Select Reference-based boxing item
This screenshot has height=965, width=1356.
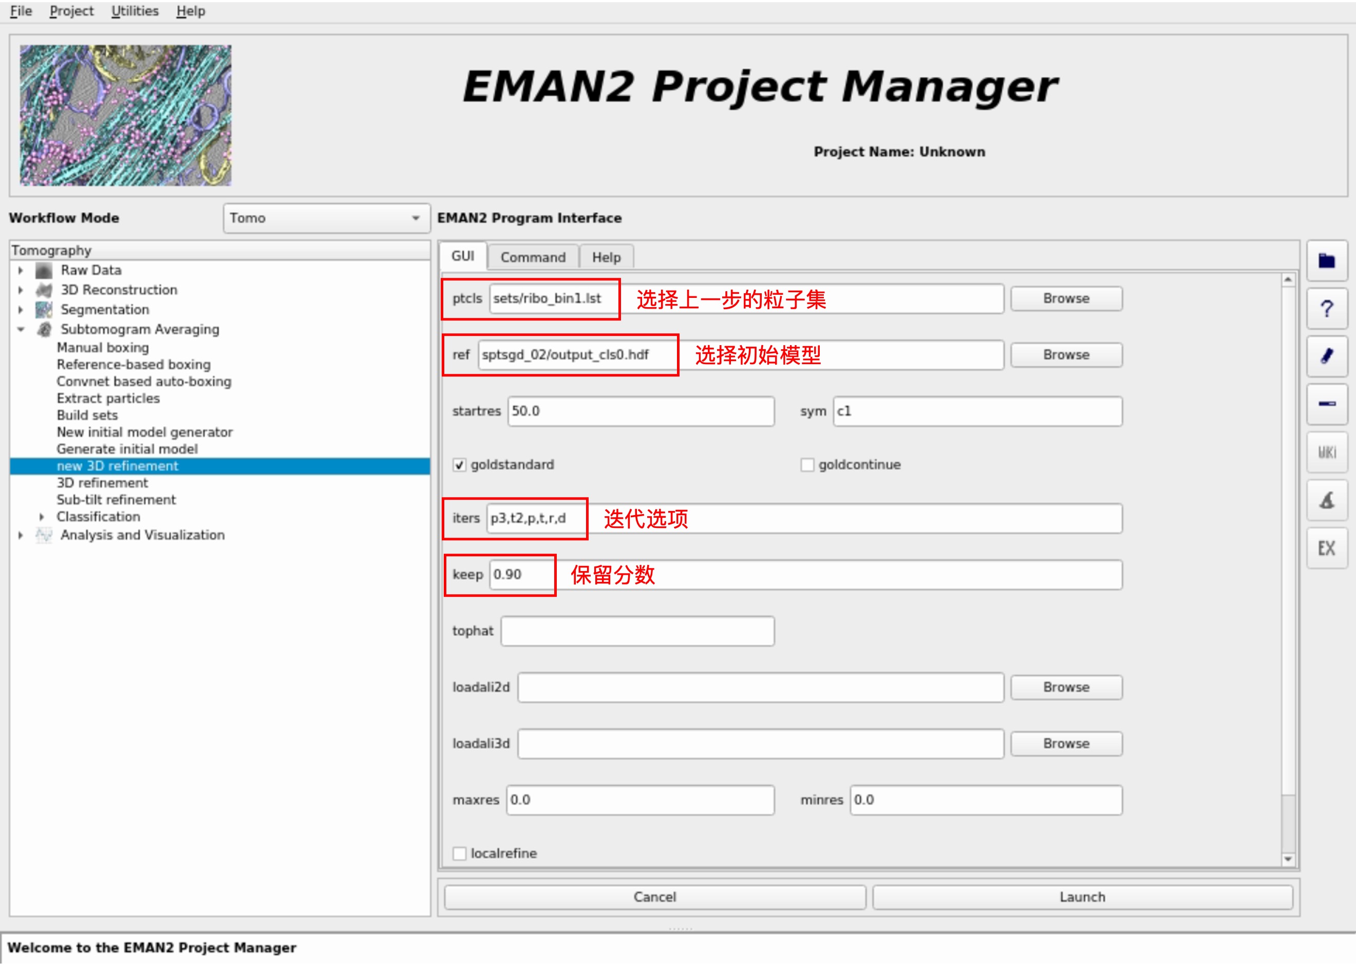[134, 365]
